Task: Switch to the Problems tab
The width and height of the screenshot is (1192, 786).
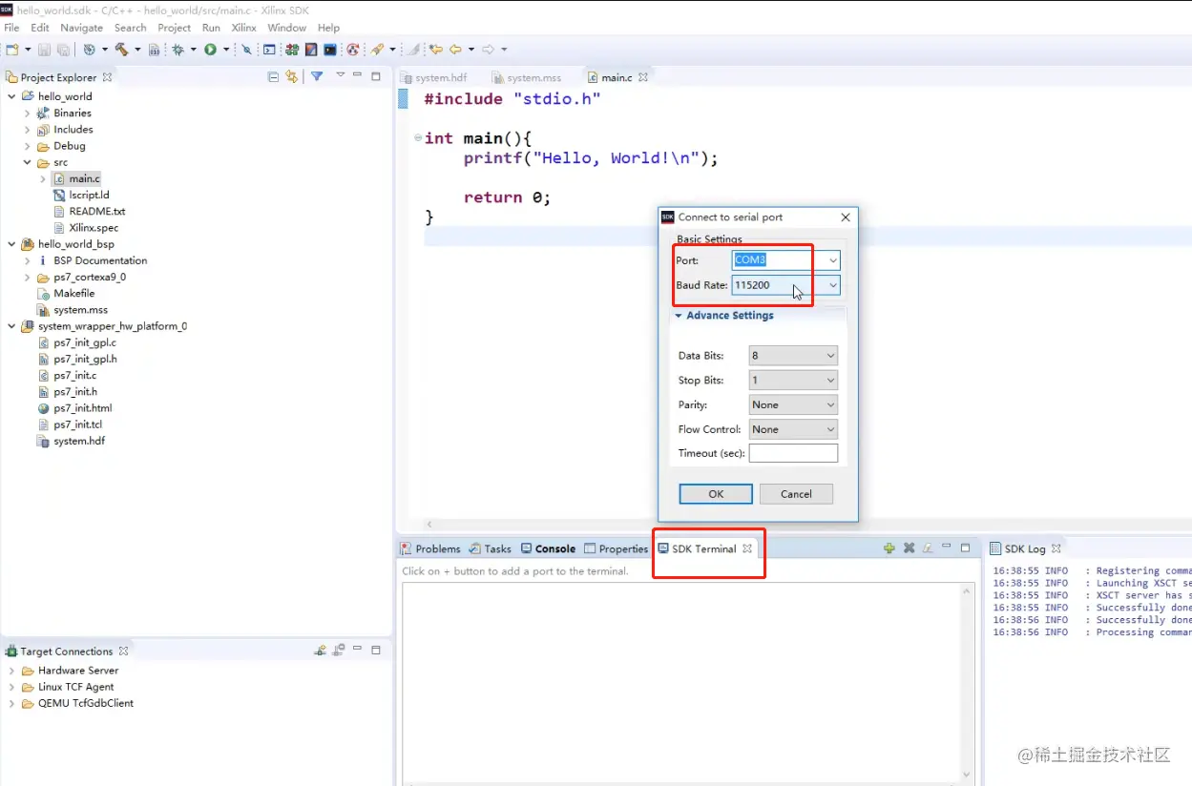Action: (x=431, y=548)
